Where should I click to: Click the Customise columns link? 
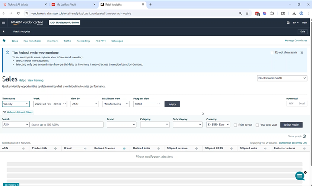click(x=293, y=142)
